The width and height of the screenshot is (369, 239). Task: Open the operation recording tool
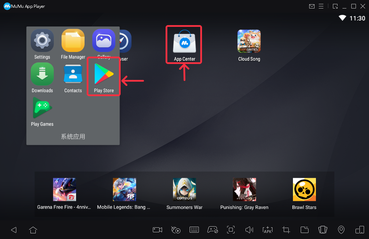tap(176, 230)
